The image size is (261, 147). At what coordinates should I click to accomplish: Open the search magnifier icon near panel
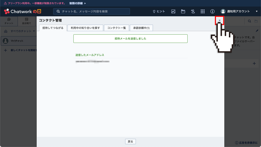(249, 21)
